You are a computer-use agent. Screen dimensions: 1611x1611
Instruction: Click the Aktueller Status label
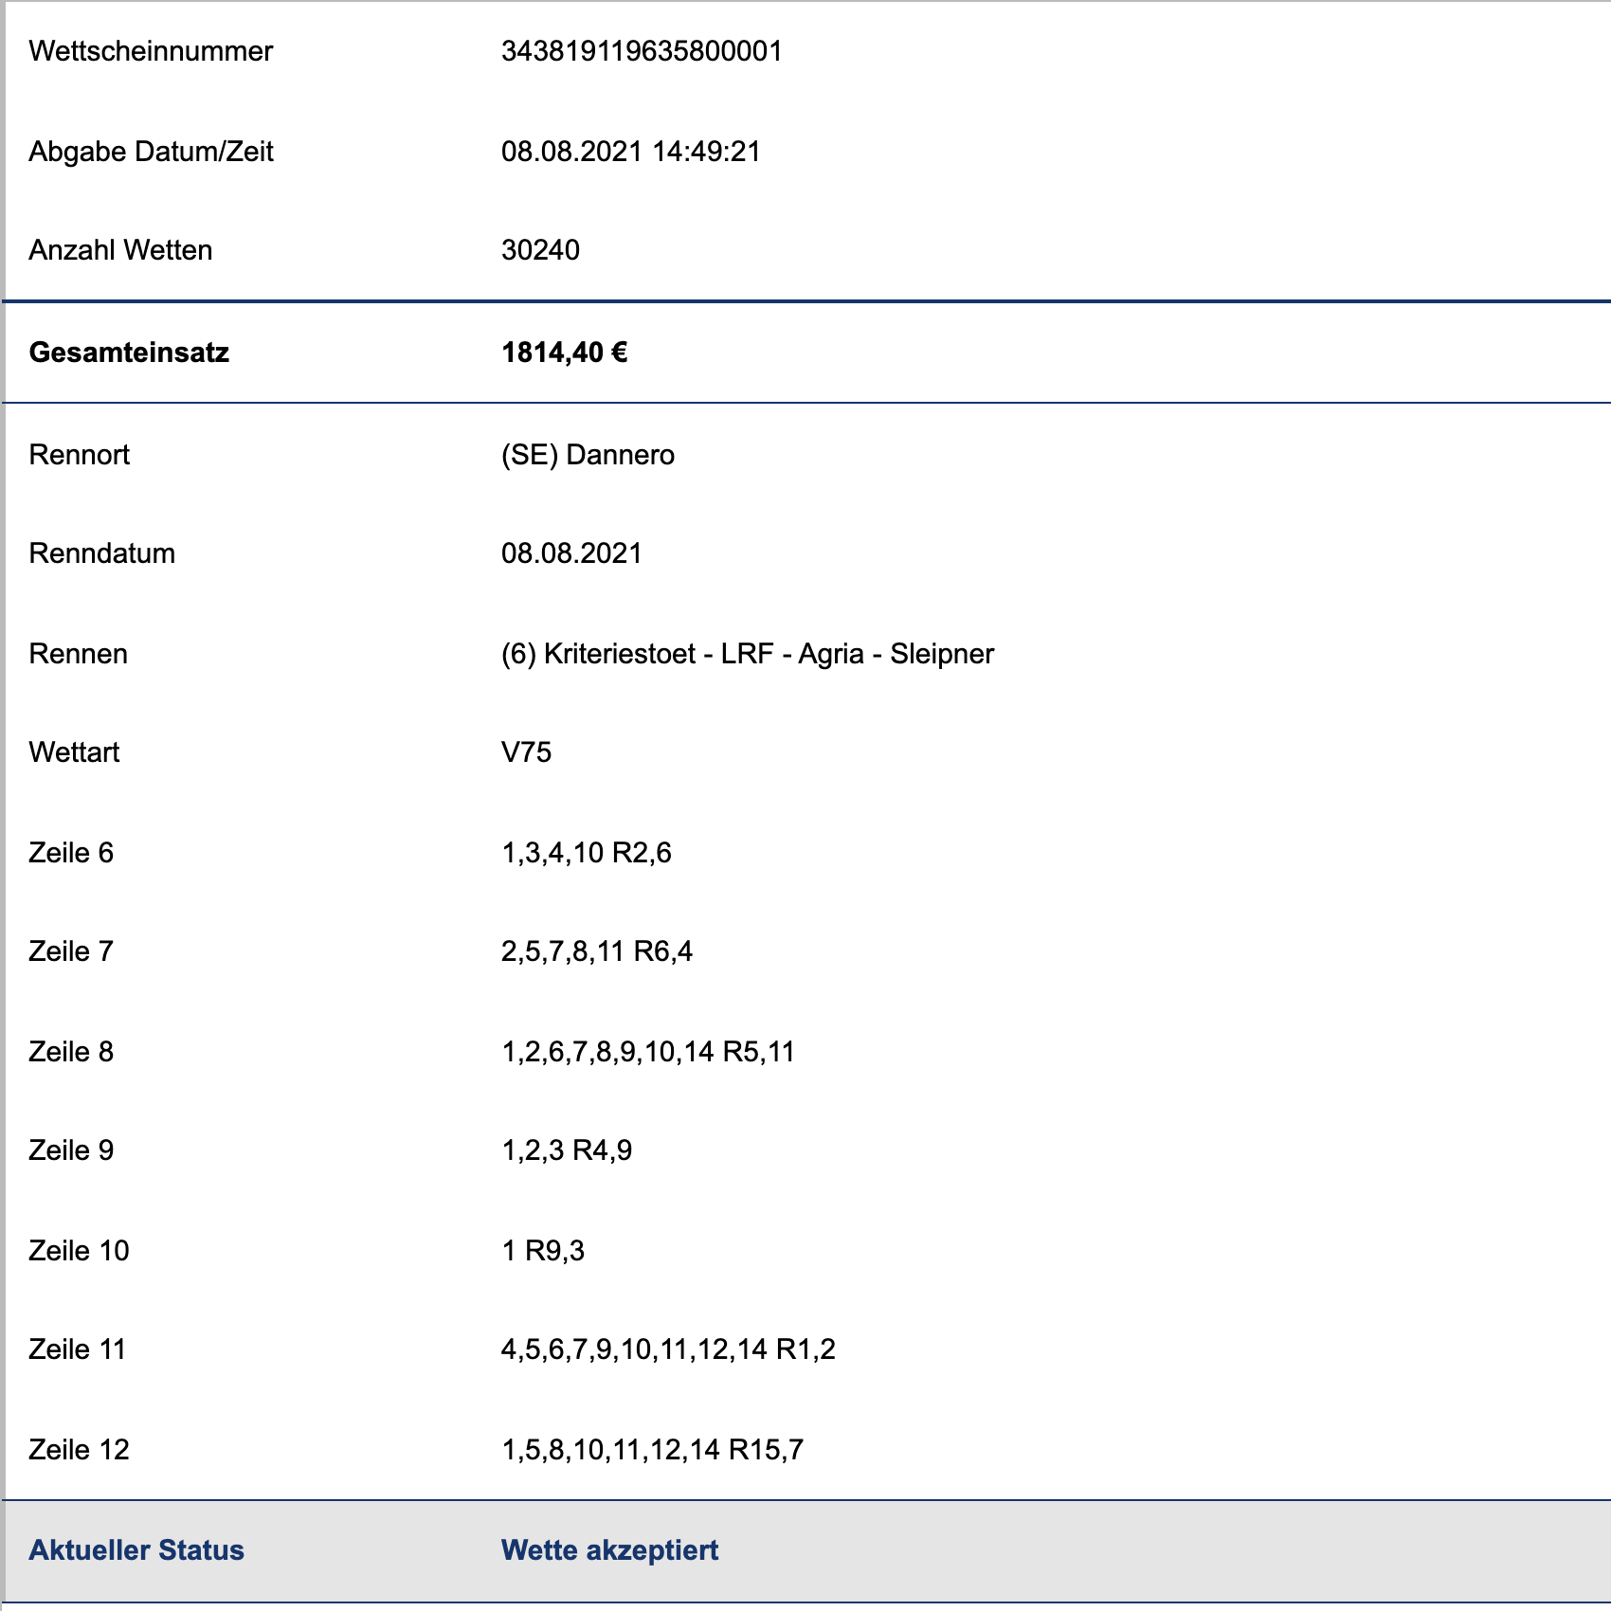pos(136,1550)
